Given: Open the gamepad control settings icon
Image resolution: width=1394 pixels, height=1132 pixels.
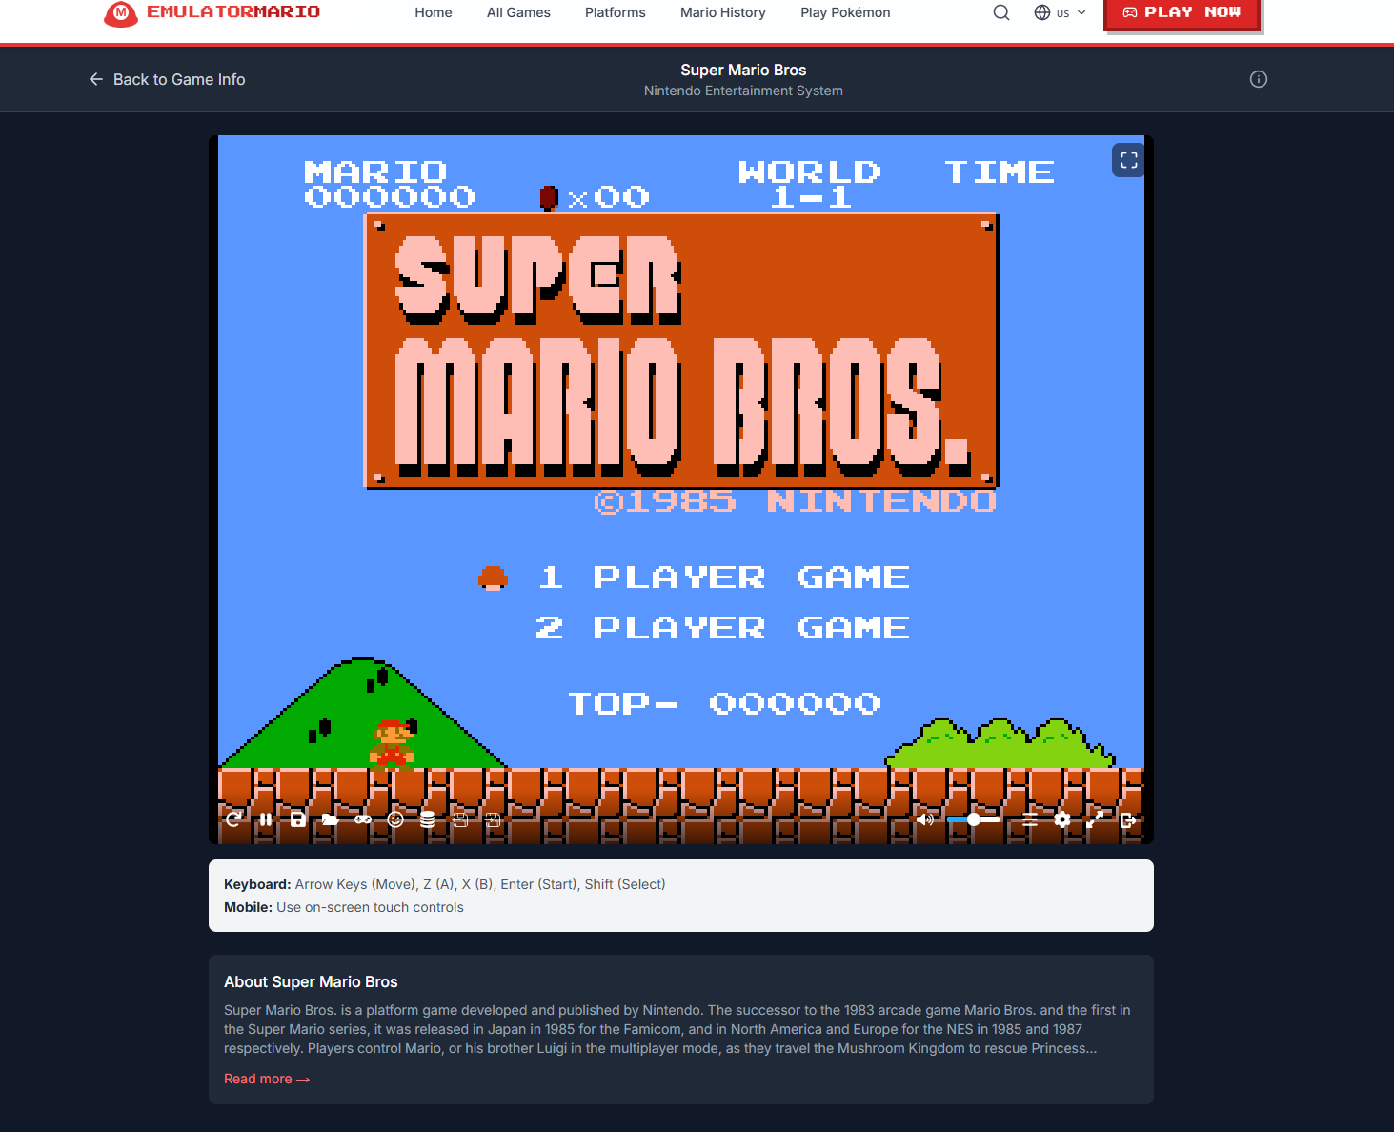Looking at the screenshot, I should pos(363,819).
